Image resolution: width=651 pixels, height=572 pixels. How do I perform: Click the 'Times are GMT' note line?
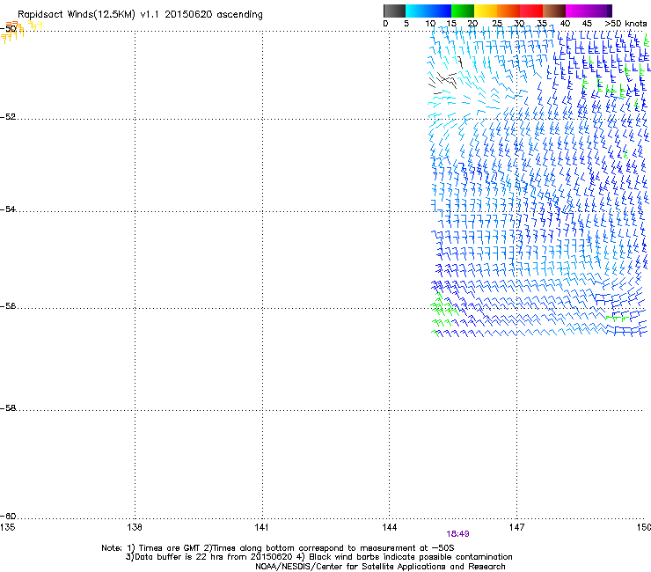[277, 548]
